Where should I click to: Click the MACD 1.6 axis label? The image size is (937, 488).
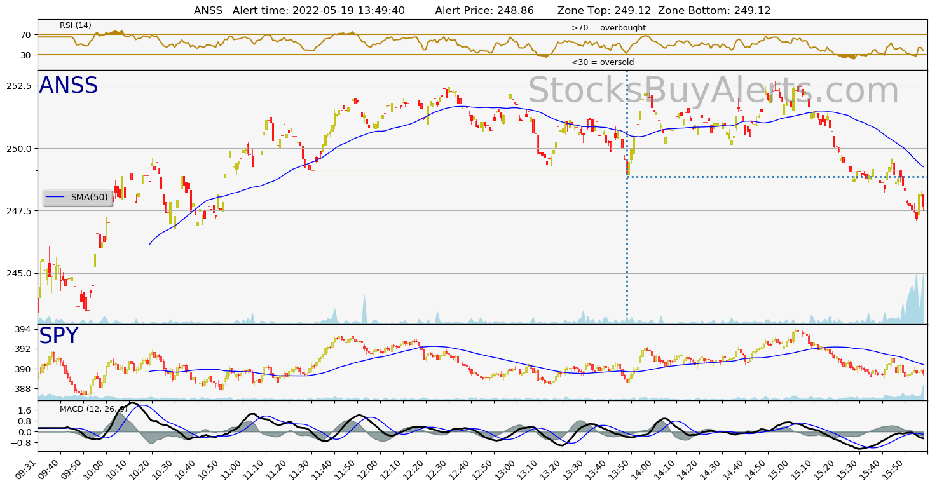[x=25, y=410]
